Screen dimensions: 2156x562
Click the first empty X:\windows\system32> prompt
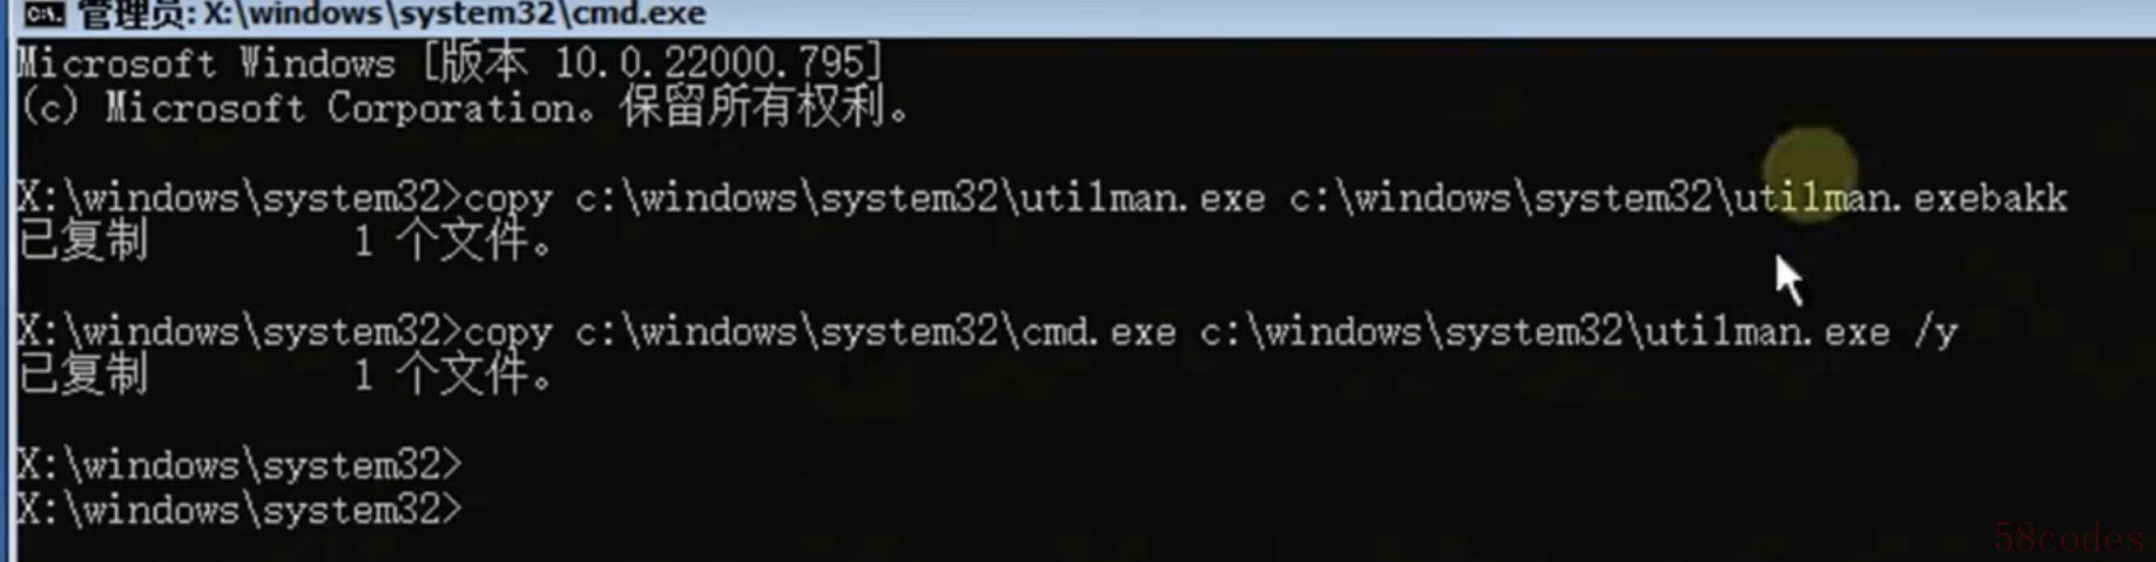click(x=241, y=464)
